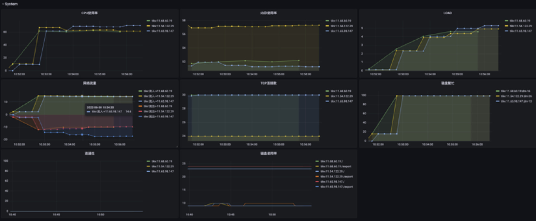Click the 网络流量 panel resize handle
This screenshot has width=536, height=221.
click(177, 147)
